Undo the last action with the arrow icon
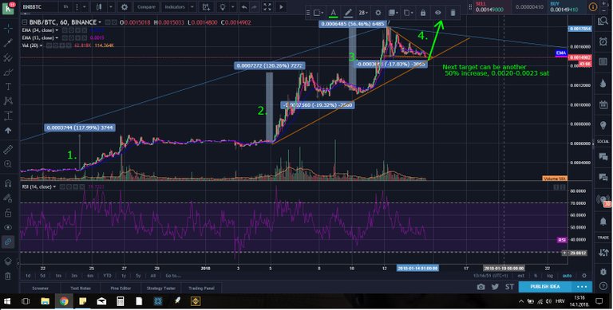 (244, 7)
